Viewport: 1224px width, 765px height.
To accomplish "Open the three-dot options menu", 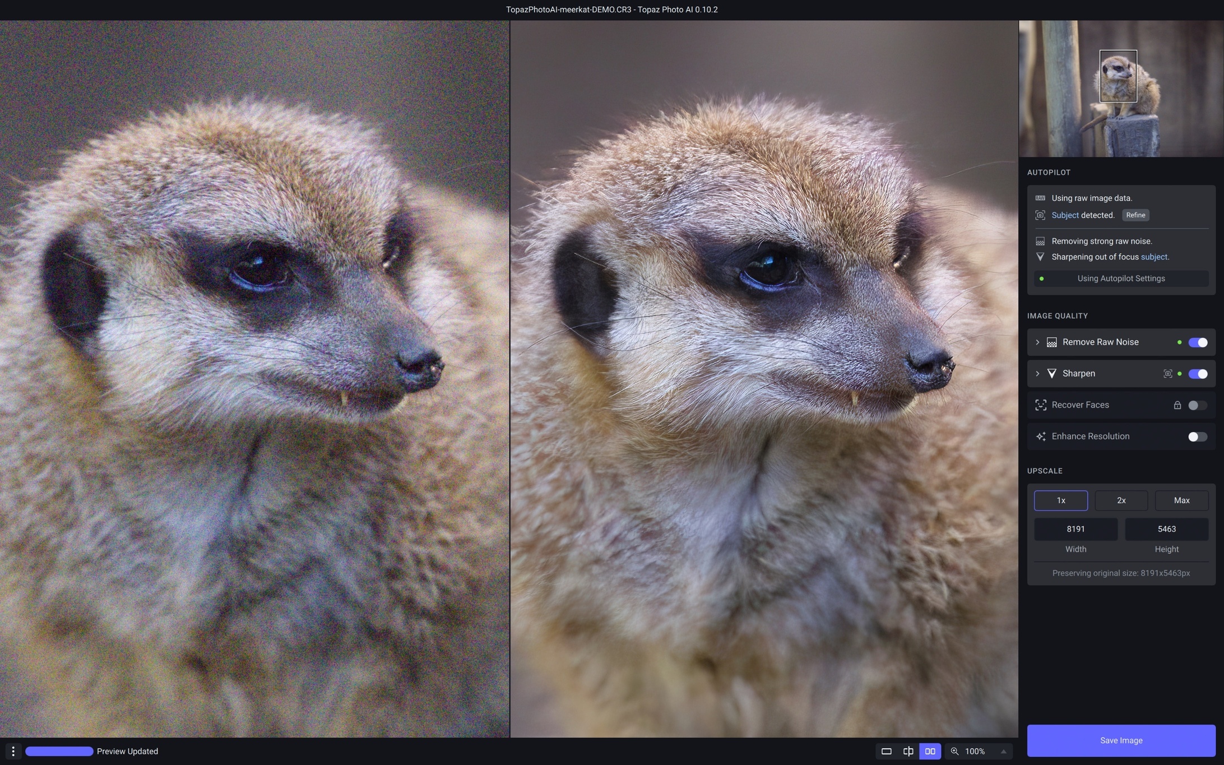I will 13,752.
